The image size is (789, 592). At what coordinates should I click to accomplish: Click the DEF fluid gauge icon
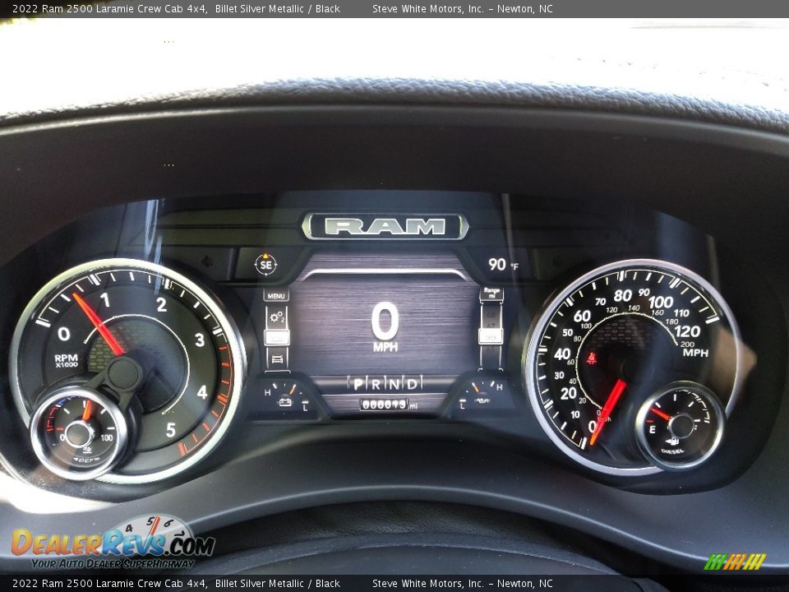pyautogui.click(x=86, y=449)
